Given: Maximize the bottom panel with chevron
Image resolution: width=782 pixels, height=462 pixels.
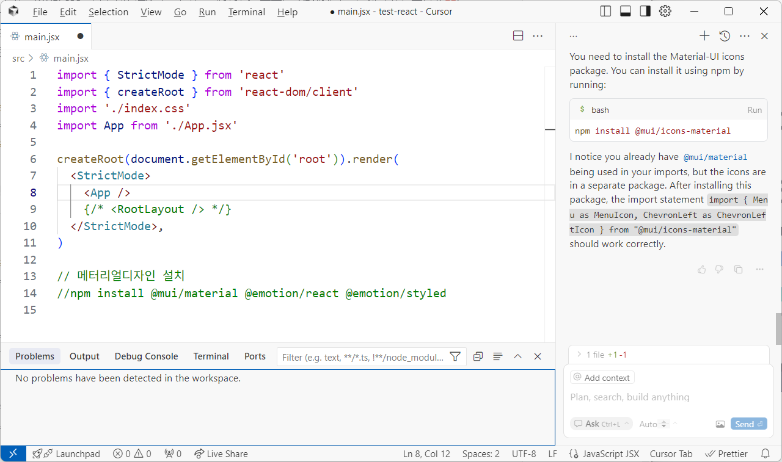Looking at the screenshot, I should [517, 356].
